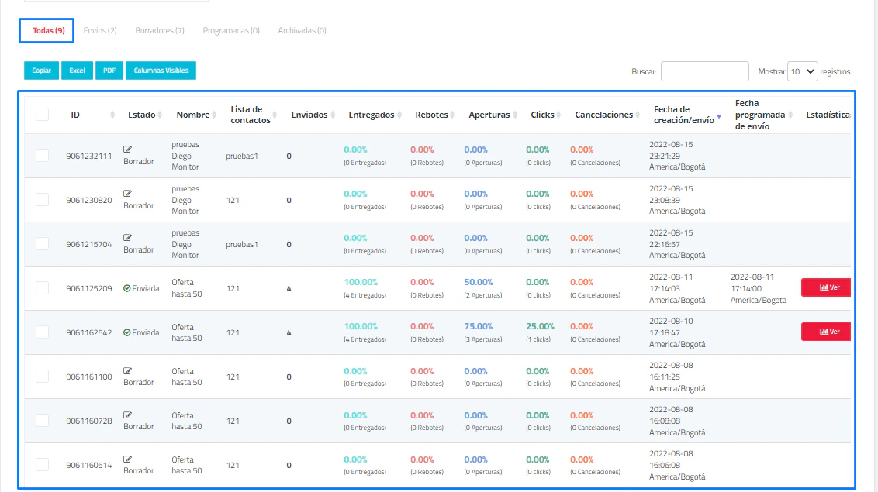Click edit icon for draft 9061215704
The image size is (878, 492).
click(x=128, y=238)
